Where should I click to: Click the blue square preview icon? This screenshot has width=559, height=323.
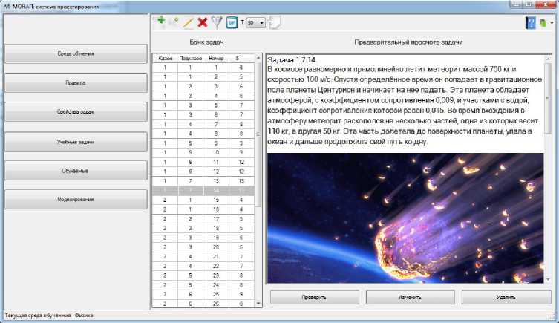(232, 23)
